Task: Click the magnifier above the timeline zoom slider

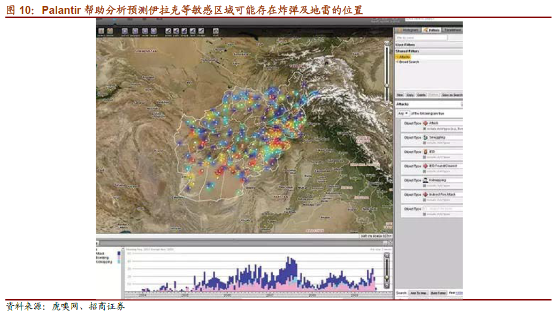Action: tap(387, 256)
